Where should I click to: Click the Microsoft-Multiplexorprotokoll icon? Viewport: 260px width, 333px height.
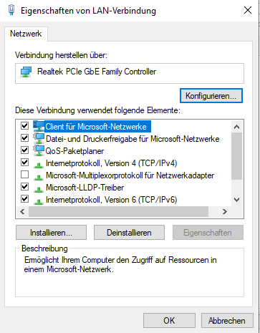coord(39,177)
